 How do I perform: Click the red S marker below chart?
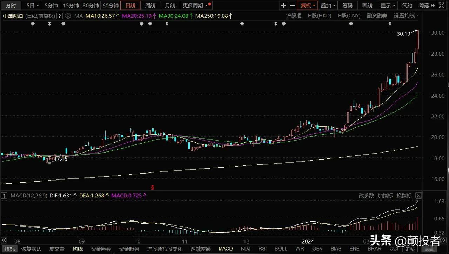153,187
